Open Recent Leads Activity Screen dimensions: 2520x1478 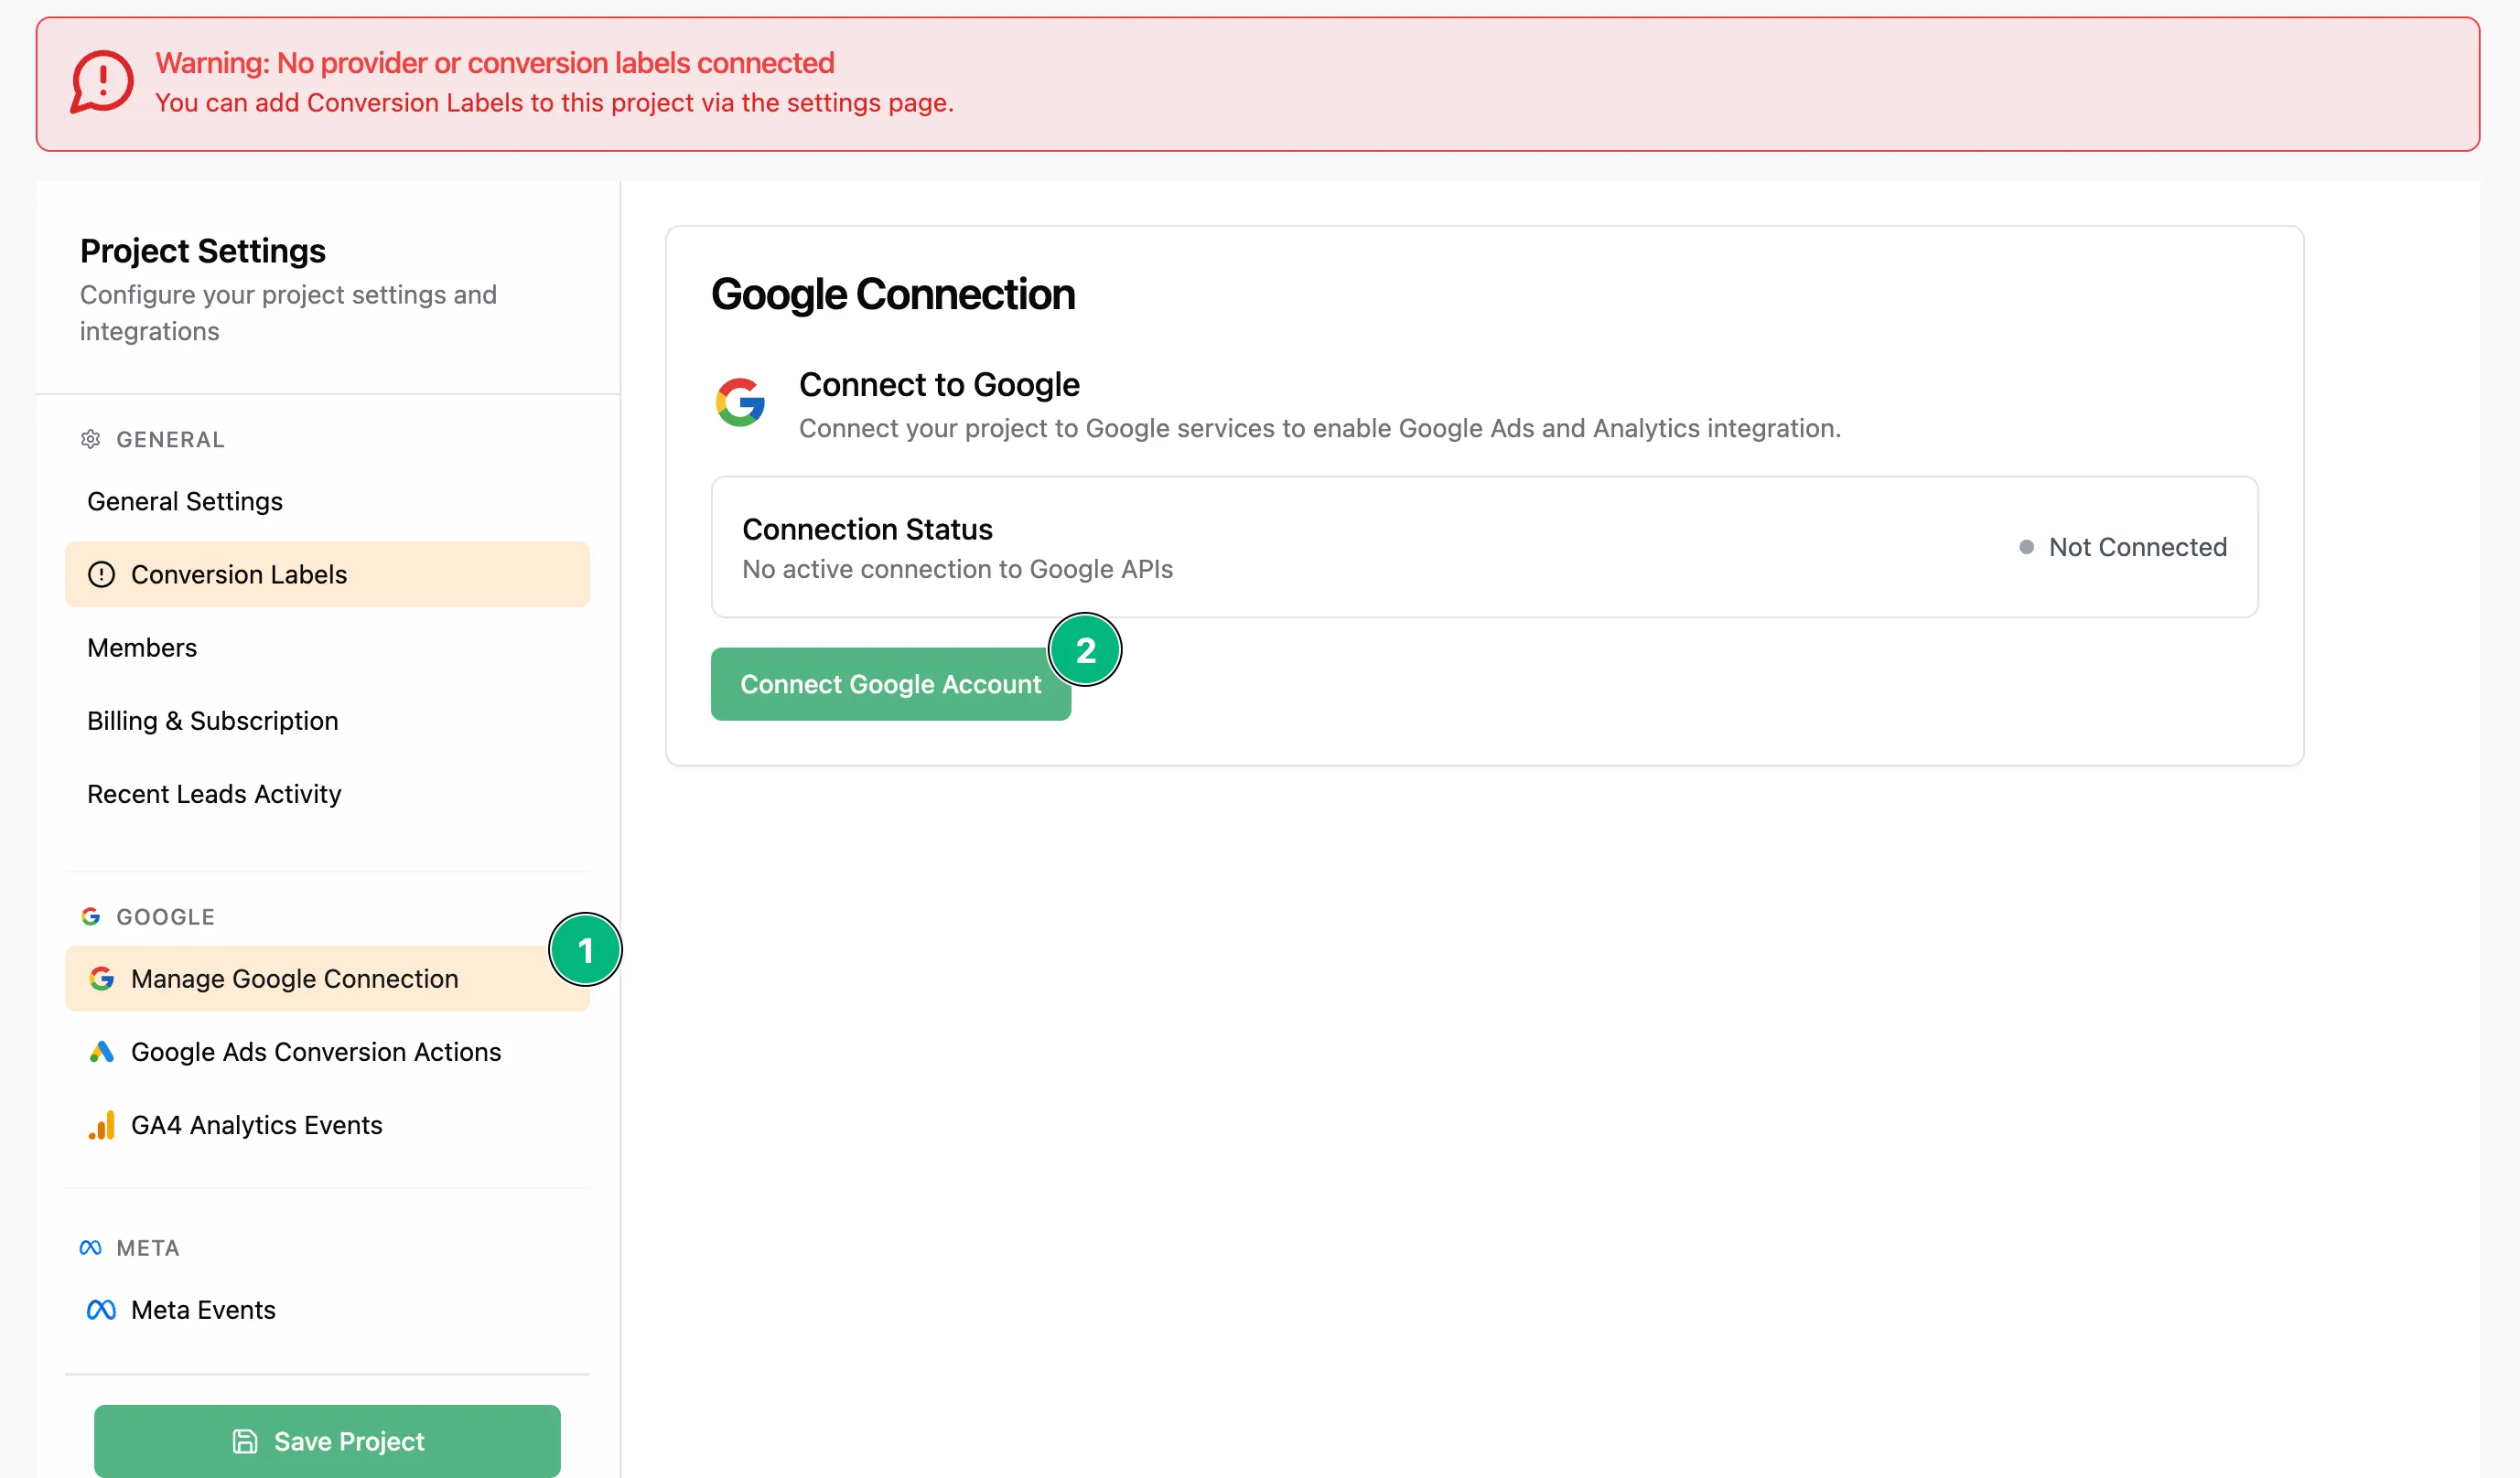click(x=214, y=794)
